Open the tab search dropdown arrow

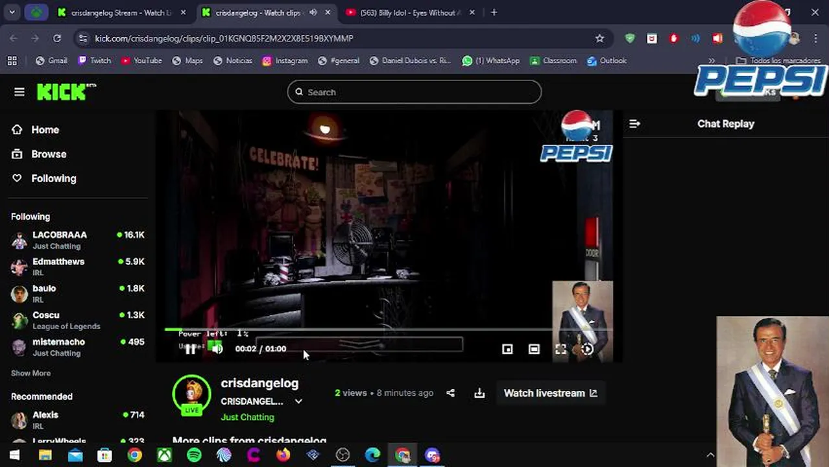point(12,12)
